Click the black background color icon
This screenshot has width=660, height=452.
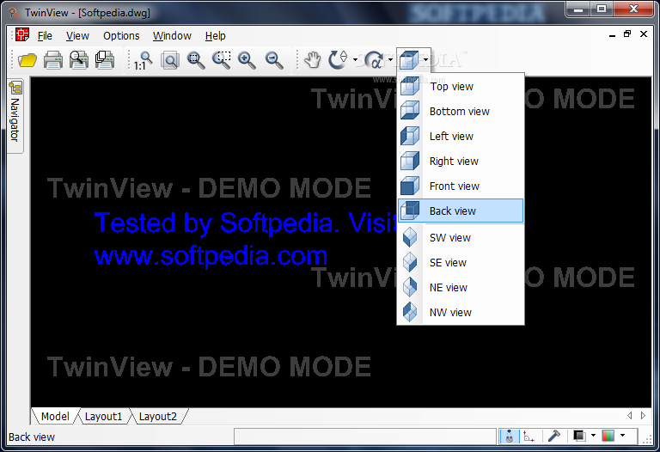pos(579,436)
